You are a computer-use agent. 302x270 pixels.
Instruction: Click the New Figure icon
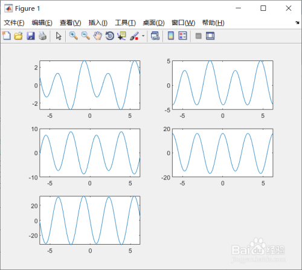tap(7, 36)
